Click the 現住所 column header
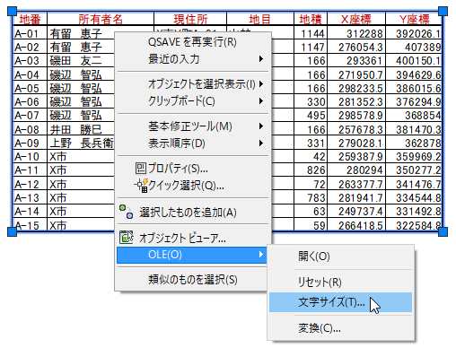This screenshot has width=456, height=348. point(190,19)
